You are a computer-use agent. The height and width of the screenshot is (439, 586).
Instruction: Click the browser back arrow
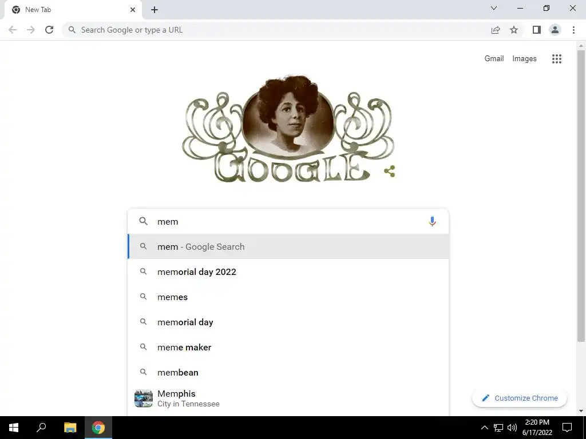click(13, 30)
